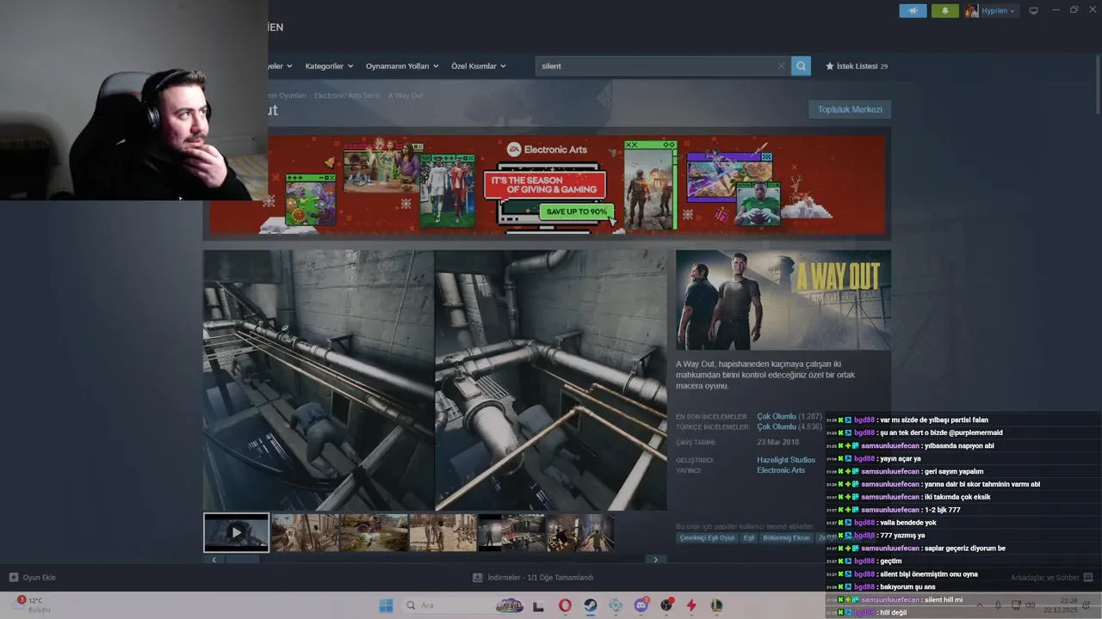Select the Bölünmüş Ekran tag
The height and width of the screenshot is (619, 1102).
click(x=786, y=537)
